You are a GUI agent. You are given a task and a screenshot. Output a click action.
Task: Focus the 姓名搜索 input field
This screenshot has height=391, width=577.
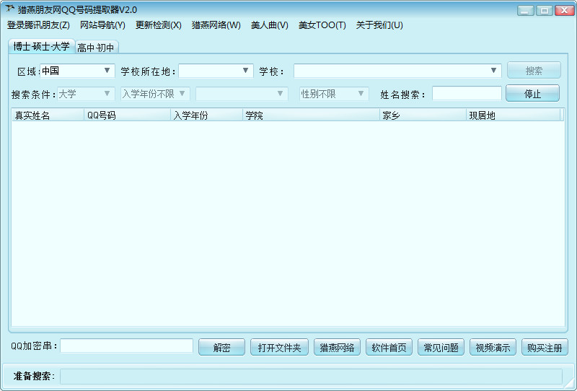coord(467,94)
